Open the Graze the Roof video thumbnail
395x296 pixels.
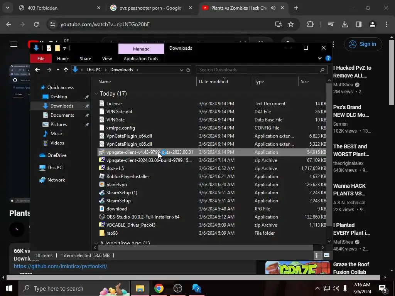(297, 267)
